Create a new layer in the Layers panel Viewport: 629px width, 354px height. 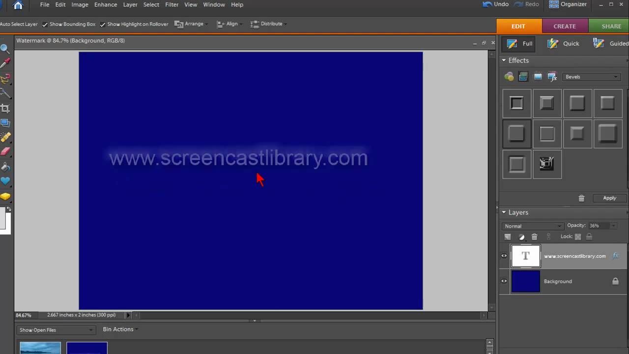[508, 237]
